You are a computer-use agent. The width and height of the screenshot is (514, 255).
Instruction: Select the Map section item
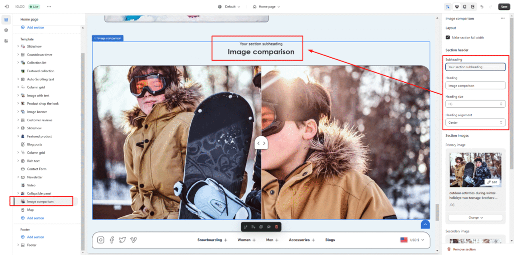coord(30,210)
